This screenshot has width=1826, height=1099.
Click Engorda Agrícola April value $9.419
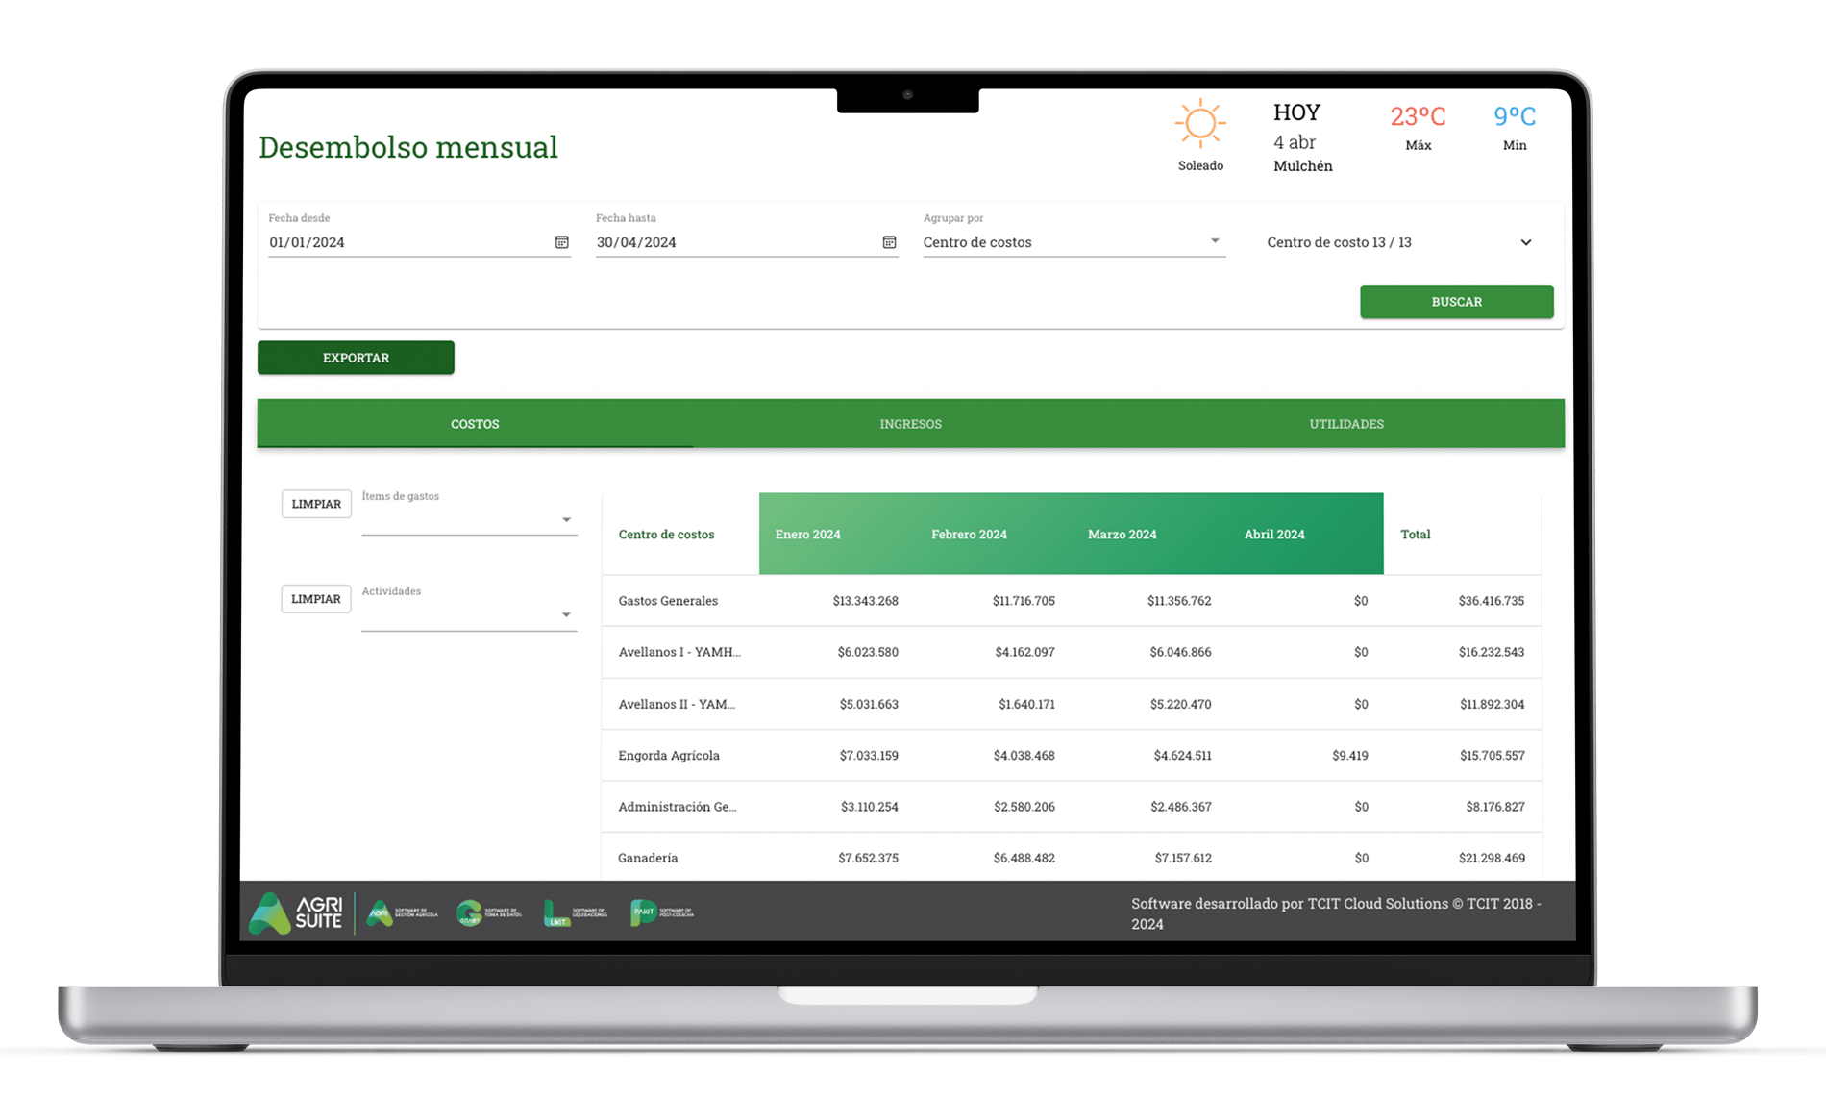1349,756
